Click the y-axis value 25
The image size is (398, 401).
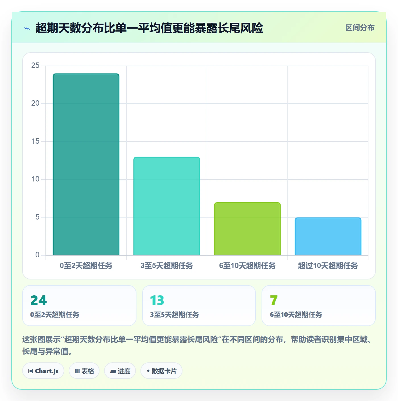(x=35, y=66)
